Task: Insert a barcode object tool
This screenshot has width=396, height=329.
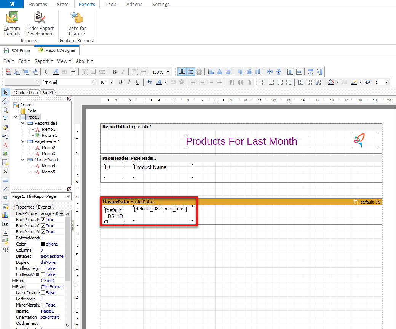Action: [x=5, y=250]
